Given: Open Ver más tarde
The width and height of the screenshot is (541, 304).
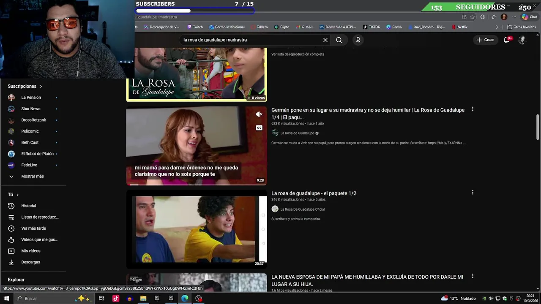Looking at the screenshot, I should pyautogui.click(x=33, y=228).
